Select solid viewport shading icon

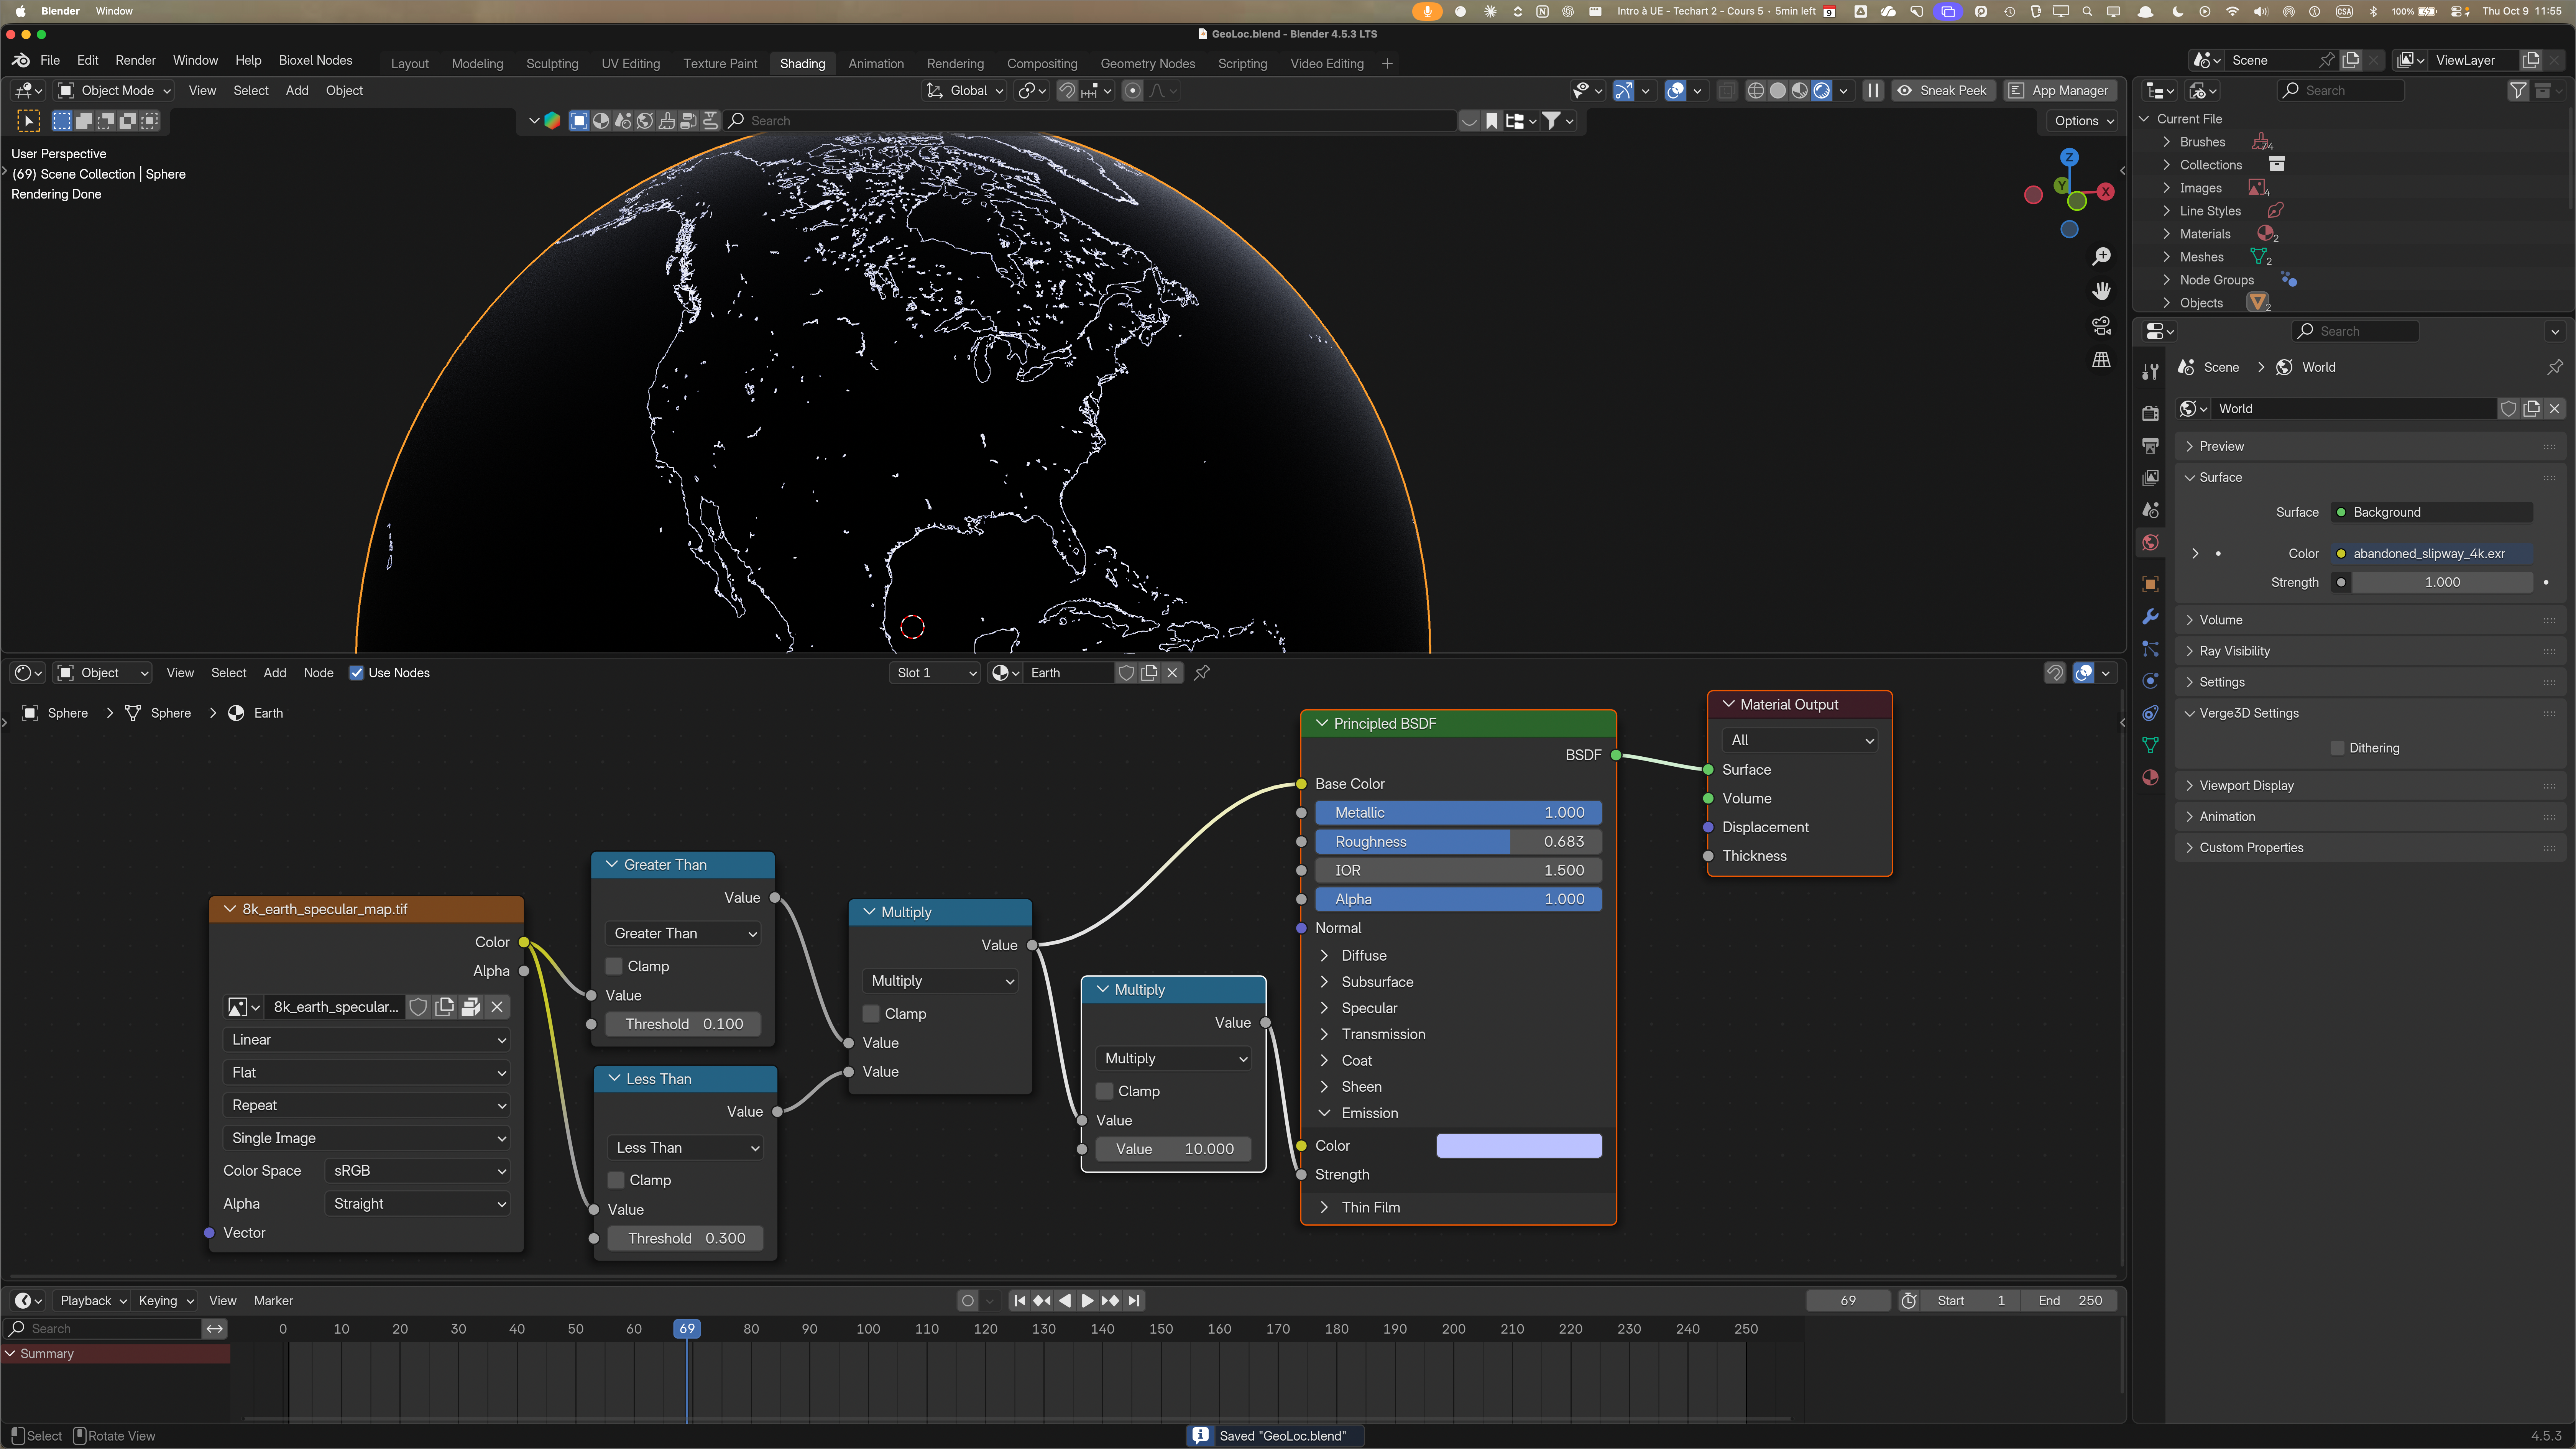tap(1777, 91)
